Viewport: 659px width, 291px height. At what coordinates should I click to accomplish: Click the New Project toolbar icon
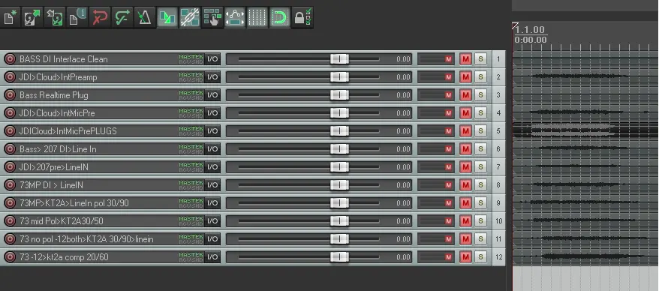(x=10, y=18)
